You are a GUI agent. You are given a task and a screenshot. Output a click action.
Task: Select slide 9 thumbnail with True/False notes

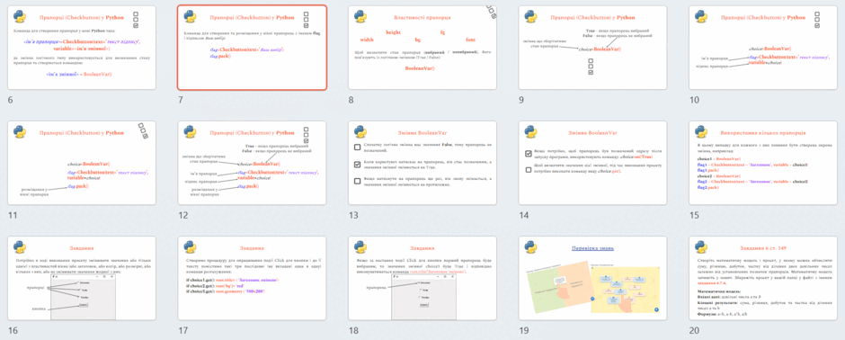coord(592,48)
